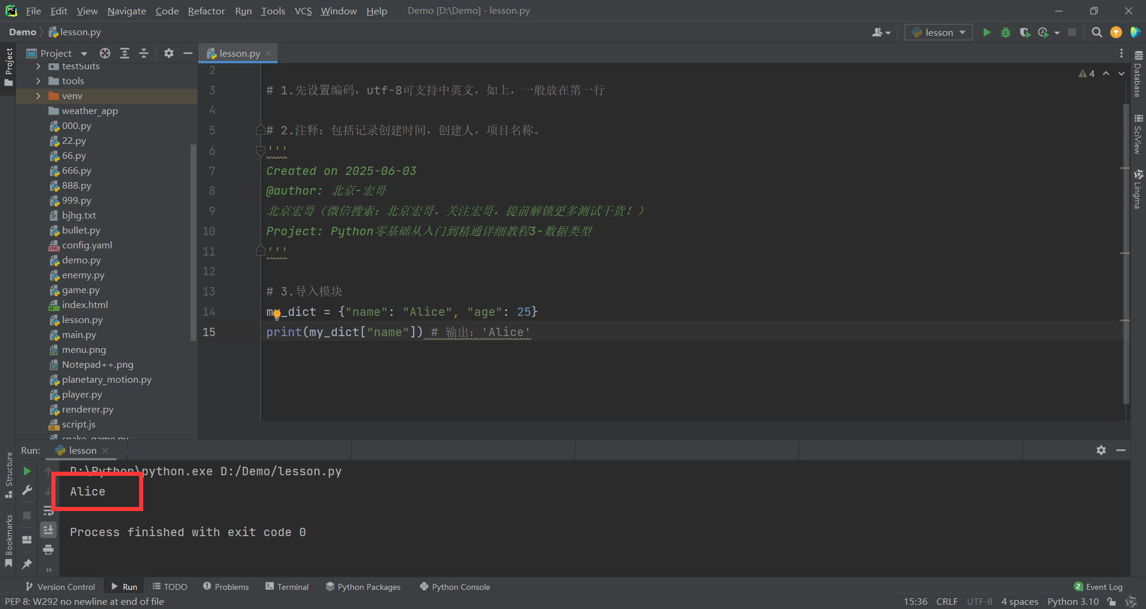Rerun lesson from Run panel
This screenshot has height=609, width=1146.
pyautogui.click(x=27, y=471)
